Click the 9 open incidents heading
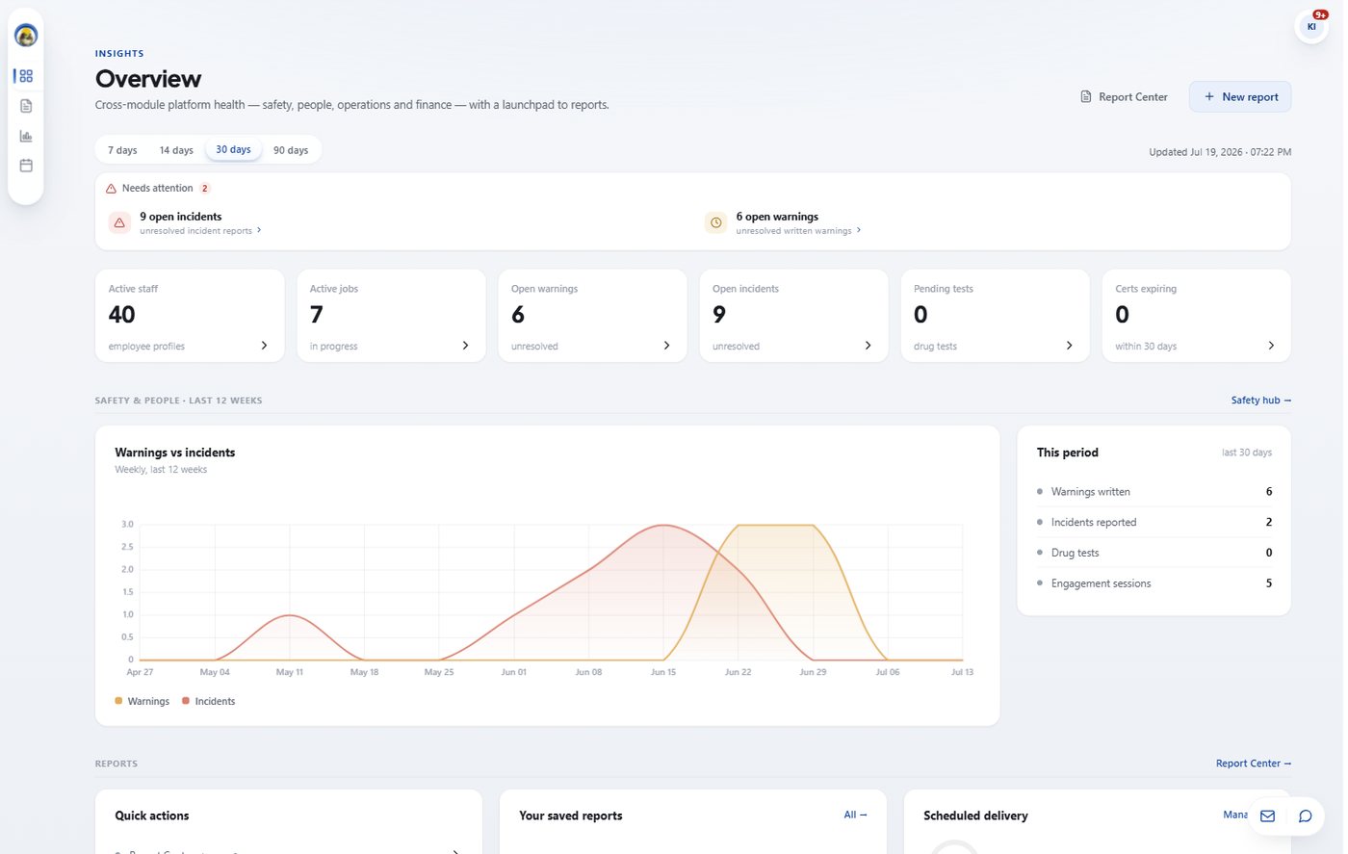The image size is (1348, 854). 181,217
